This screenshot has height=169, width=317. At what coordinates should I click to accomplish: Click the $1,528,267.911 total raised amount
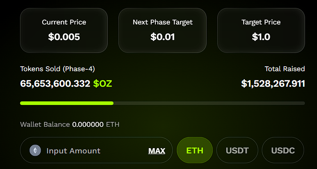point(273,84)
